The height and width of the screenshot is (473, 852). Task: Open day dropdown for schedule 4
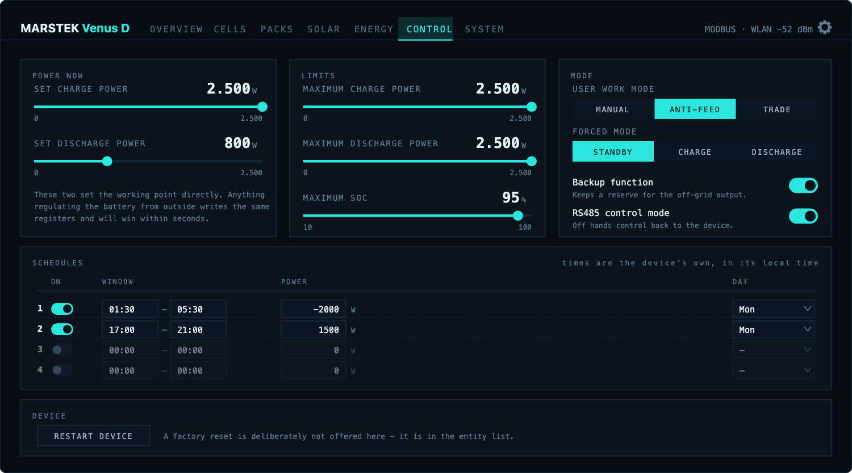point(774,370)
